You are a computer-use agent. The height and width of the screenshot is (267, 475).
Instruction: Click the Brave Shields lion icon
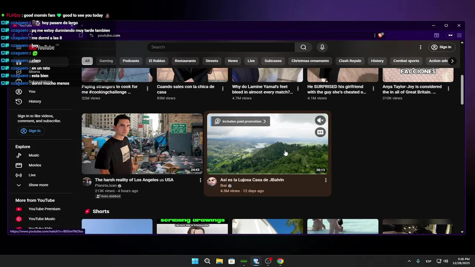(381, 35)
